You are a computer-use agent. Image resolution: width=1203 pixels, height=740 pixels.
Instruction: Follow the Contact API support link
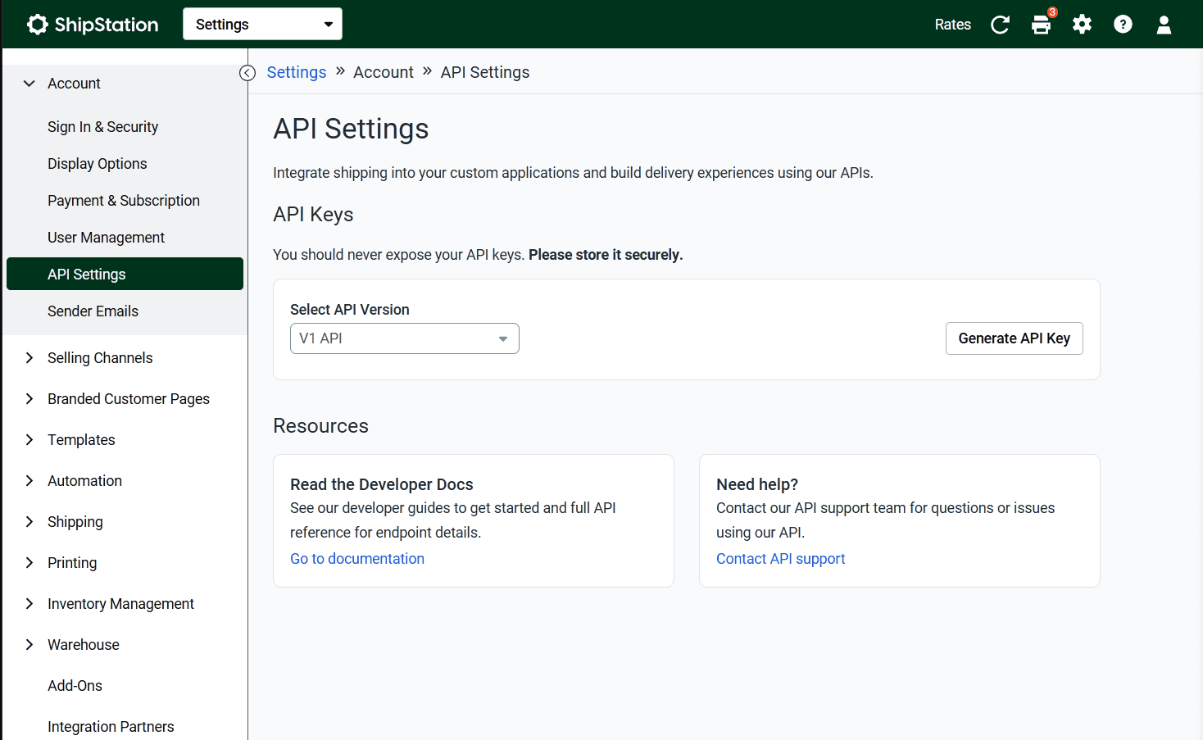point(780,559)
